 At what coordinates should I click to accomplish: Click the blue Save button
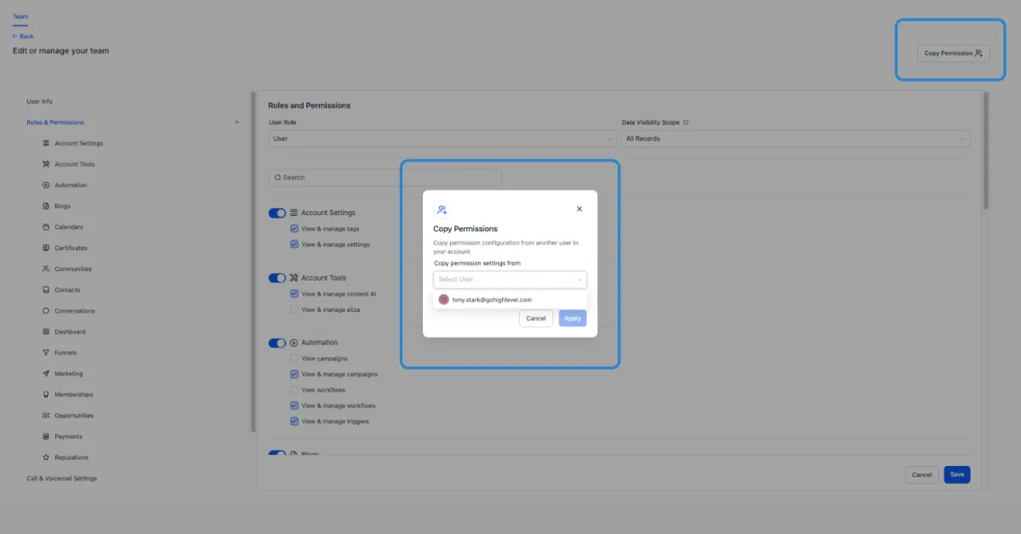(x=957, y=474)
